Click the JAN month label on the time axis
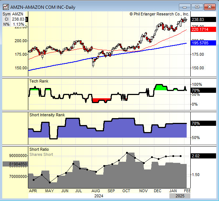Image resolution: width=219 pixels, height=201 pixels. click(173, 191)
